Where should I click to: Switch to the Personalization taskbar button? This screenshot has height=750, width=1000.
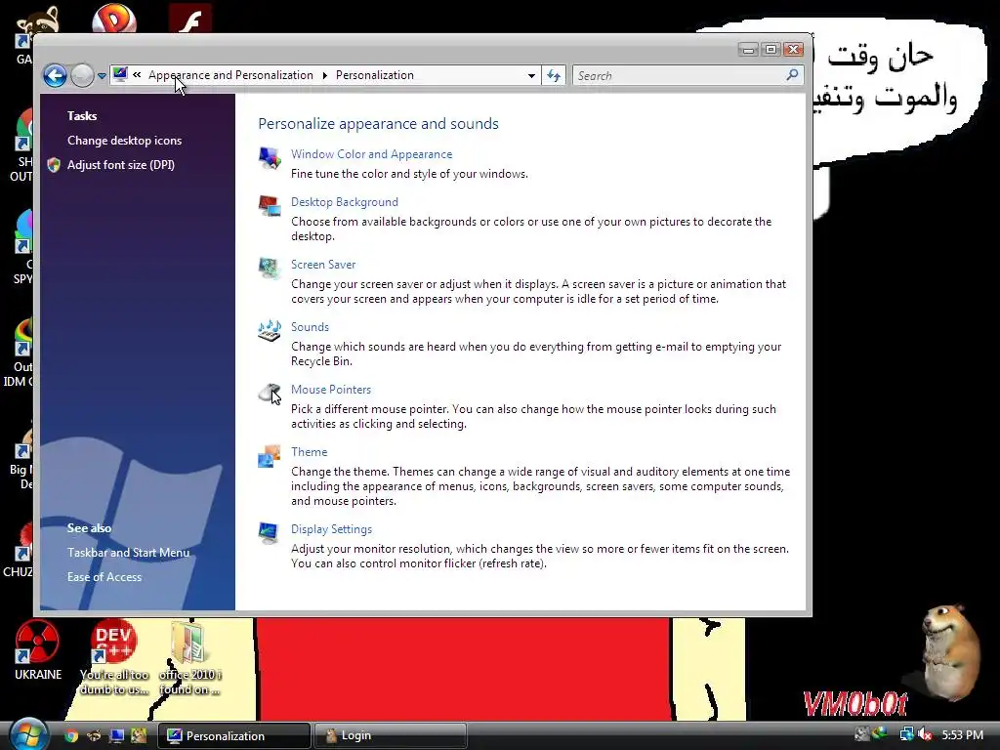[x=234, y=736]
